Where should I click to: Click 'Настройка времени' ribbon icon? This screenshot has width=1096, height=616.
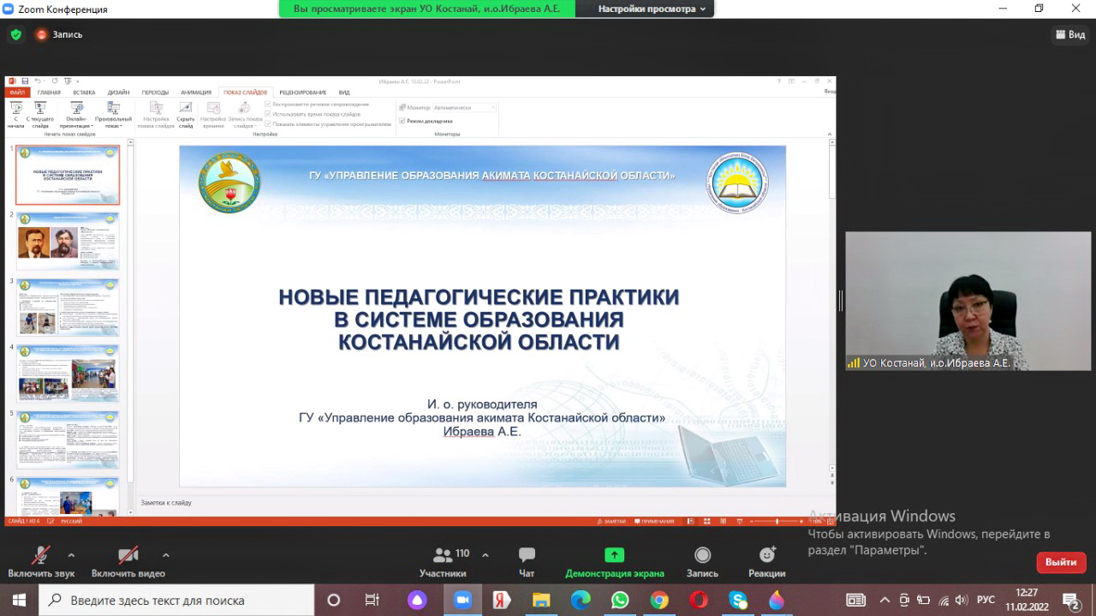pos(213,108)
